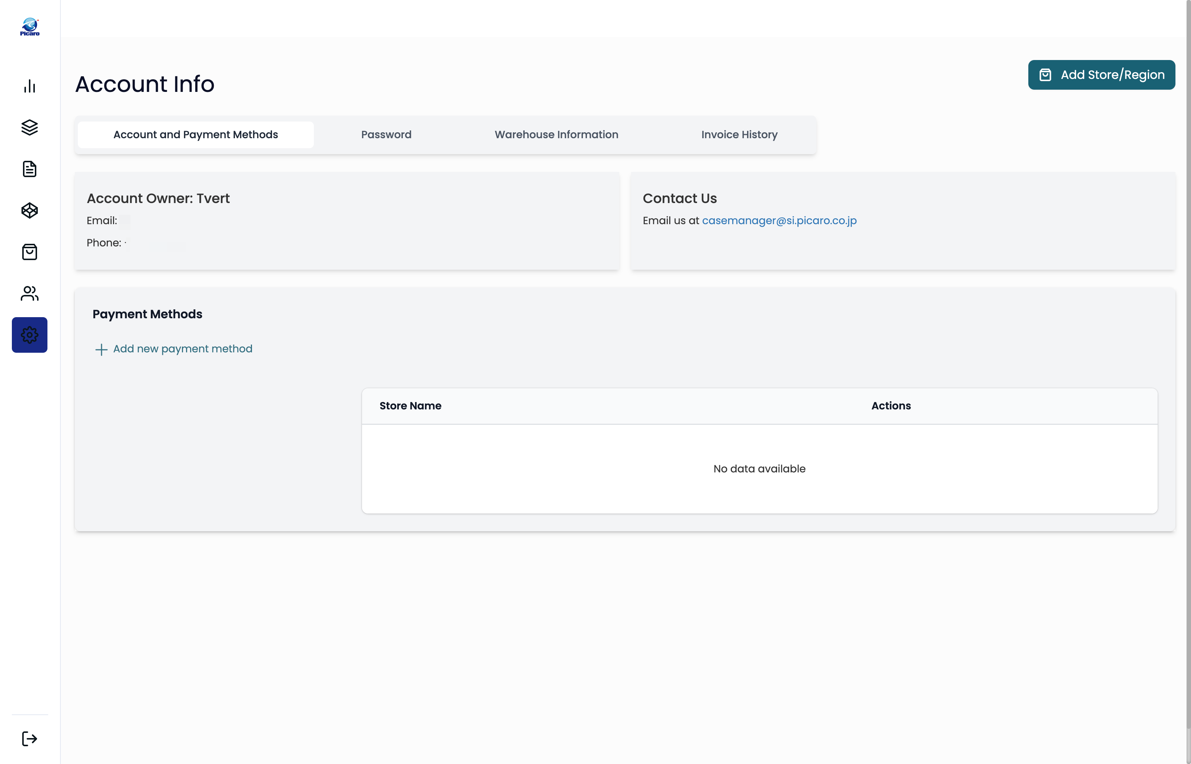Click the Contact Us heading
Image resolution: width=1191 pixels, height=764 pixels.
(x=680, y=199)
